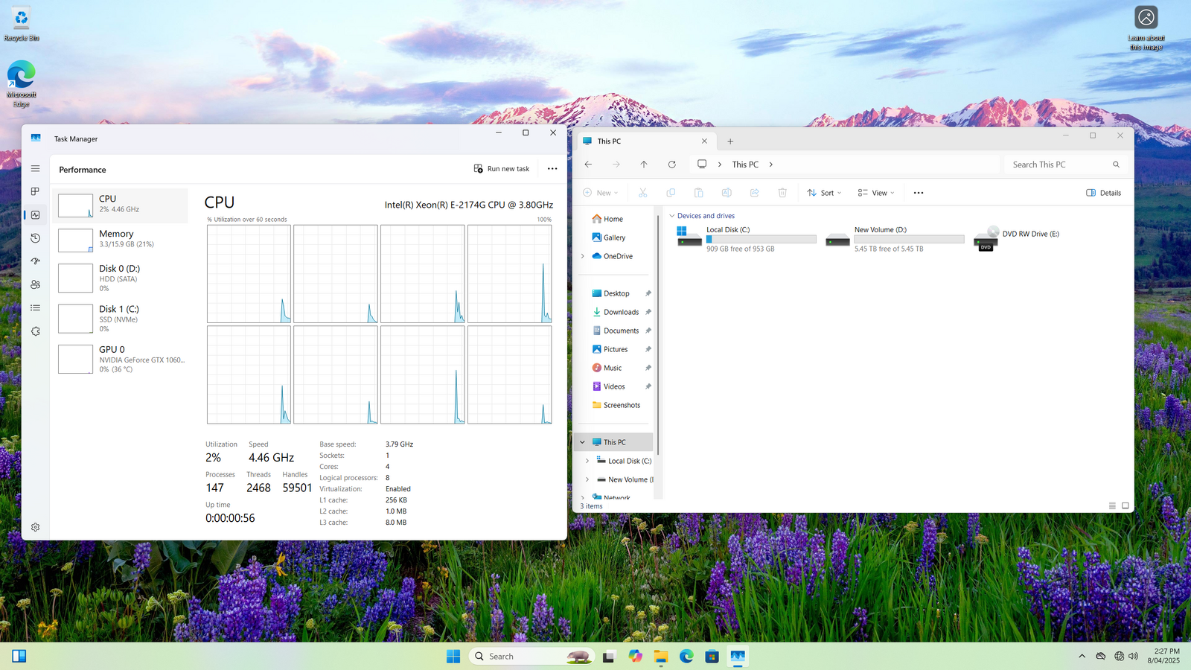
Task: Click Run new task button
Action: tap(502, 169)
